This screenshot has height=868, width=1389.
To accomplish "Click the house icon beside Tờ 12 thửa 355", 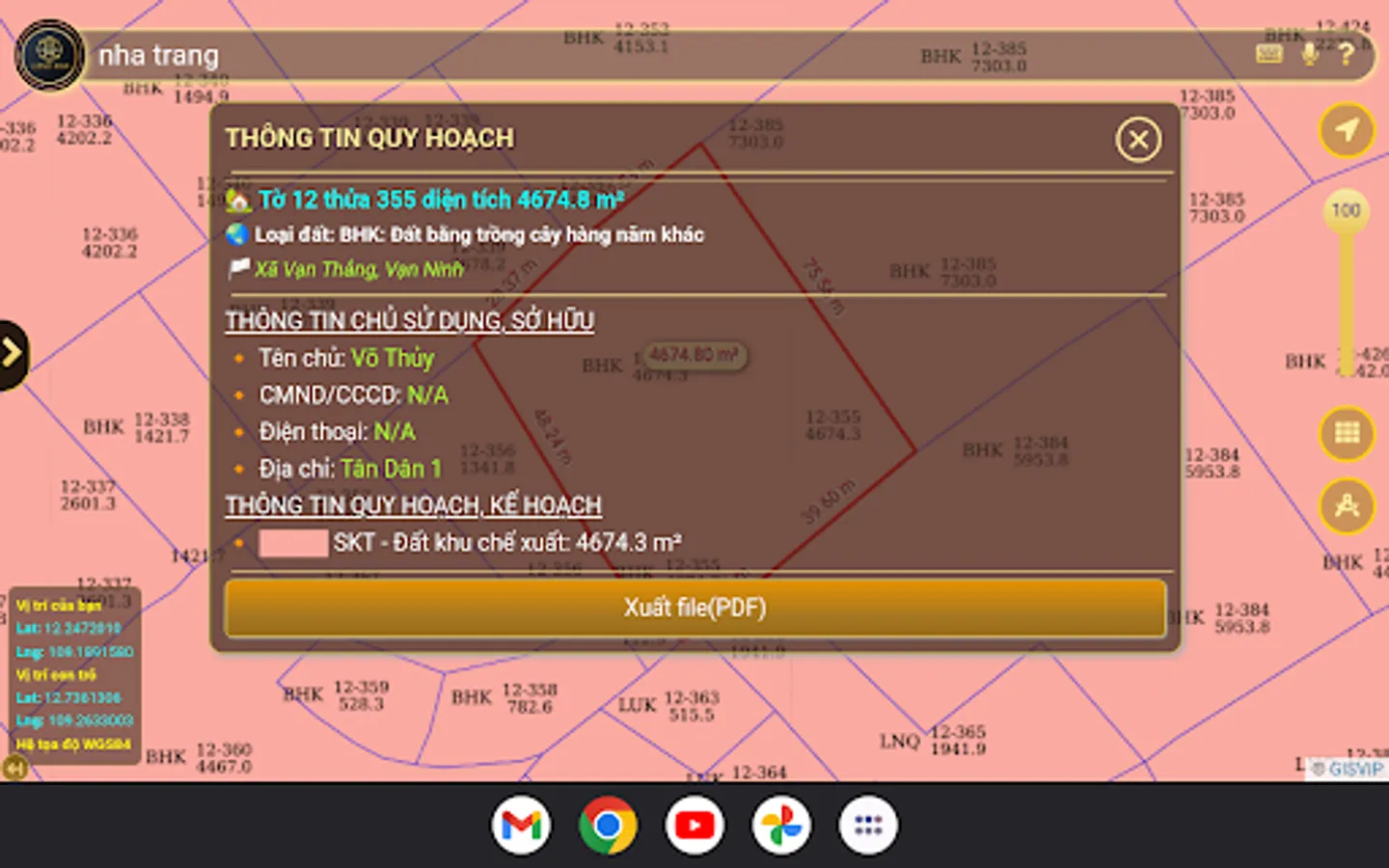I will pos(238,201).
